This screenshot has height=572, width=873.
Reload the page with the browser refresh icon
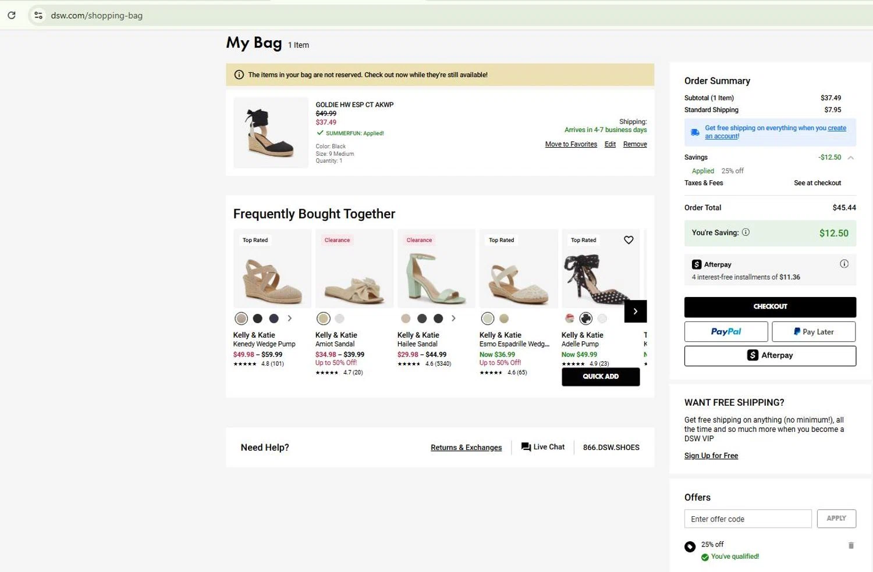12,15
